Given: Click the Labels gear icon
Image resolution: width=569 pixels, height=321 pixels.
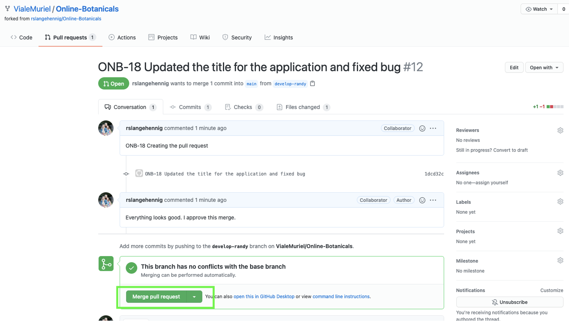Looking at the screenshot, I should [560, 202].
